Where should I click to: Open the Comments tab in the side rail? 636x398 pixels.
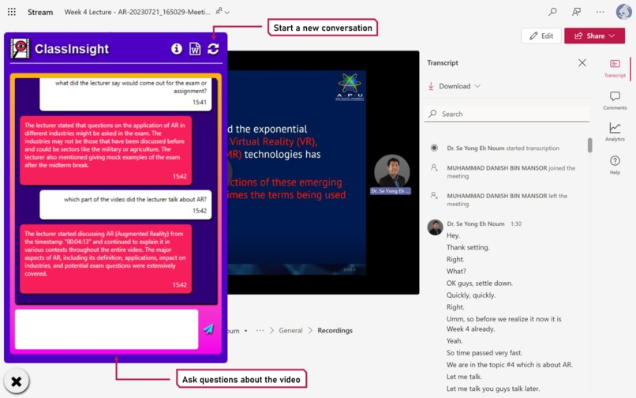[615, 101]
